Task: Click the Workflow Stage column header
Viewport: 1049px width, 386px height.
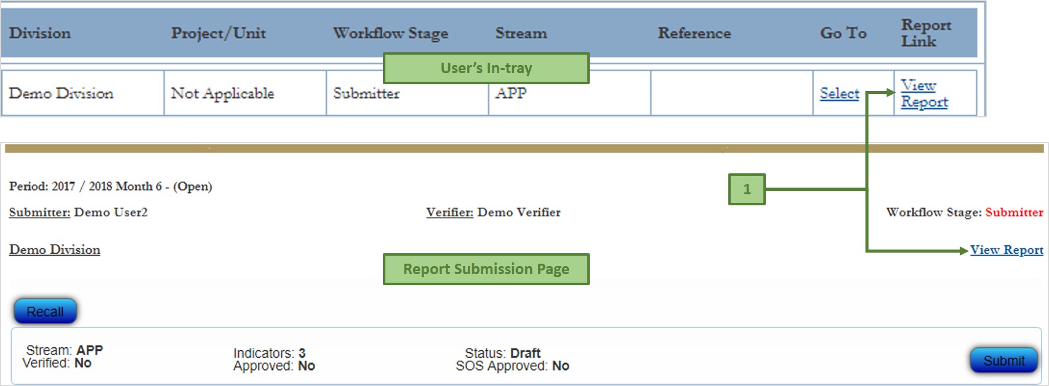Action: pos(390,33)
